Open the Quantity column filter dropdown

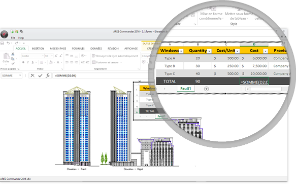pyautogui.click(x=209, y=51)
